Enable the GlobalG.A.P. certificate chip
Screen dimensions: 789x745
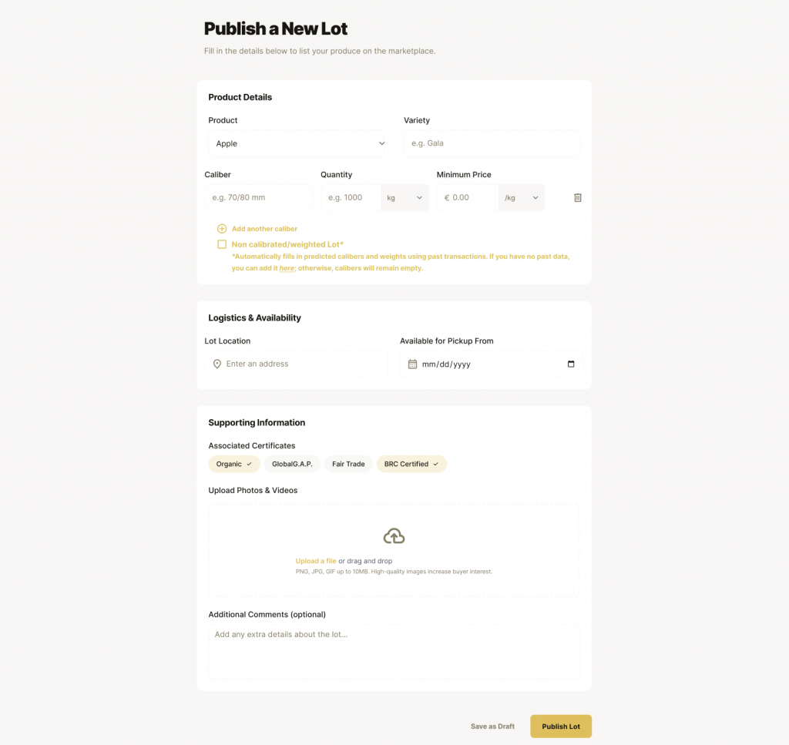[291, 464]
